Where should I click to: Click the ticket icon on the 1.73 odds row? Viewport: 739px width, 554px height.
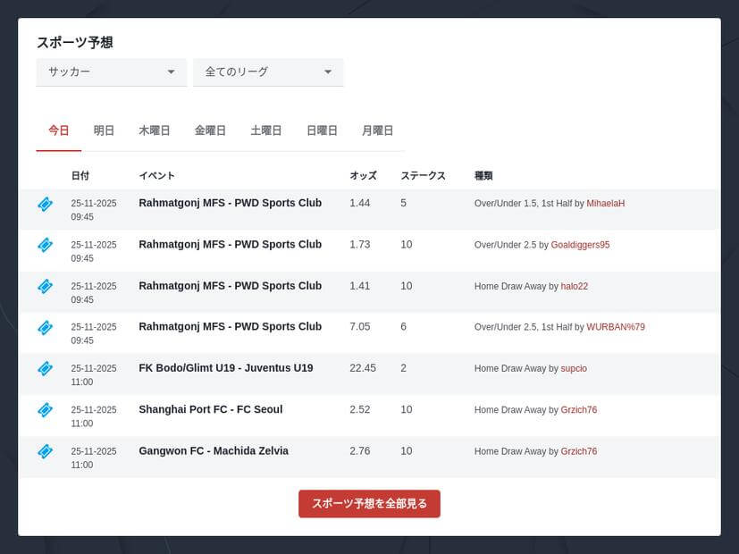(x=45, y=245)
